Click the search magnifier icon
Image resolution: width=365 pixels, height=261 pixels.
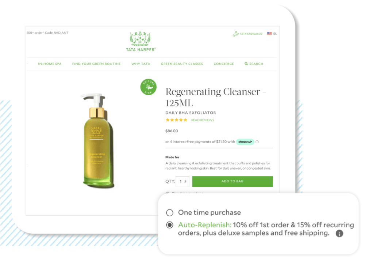tap(246, 64)
